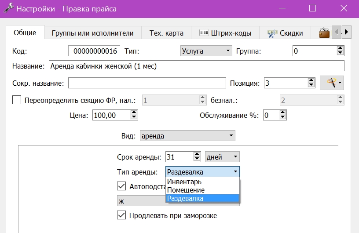Open the partially hidden wallet icon tab

(x=324, y=33)
